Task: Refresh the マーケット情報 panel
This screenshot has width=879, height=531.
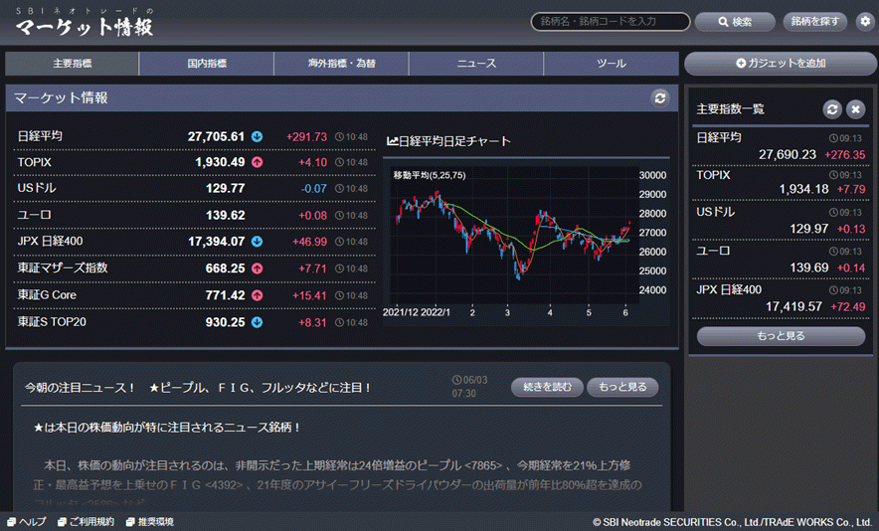Action: point(660,98)
